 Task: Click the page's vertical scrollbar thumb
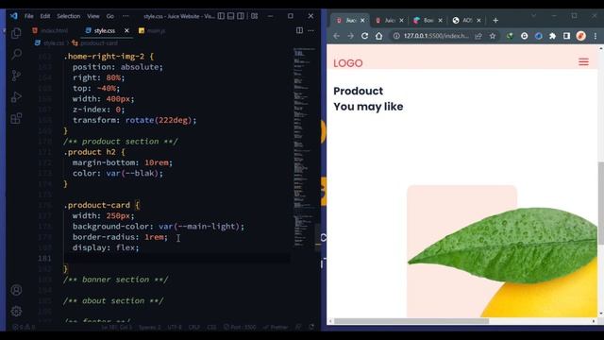600,203
